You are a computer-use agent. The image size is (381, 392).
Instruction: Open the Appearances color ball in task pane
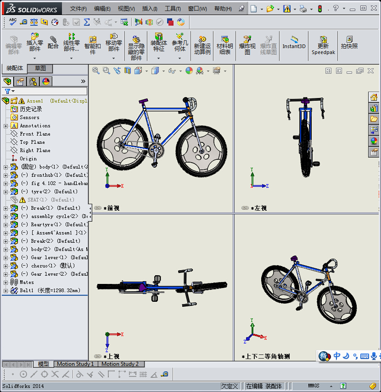pos(374,141)
